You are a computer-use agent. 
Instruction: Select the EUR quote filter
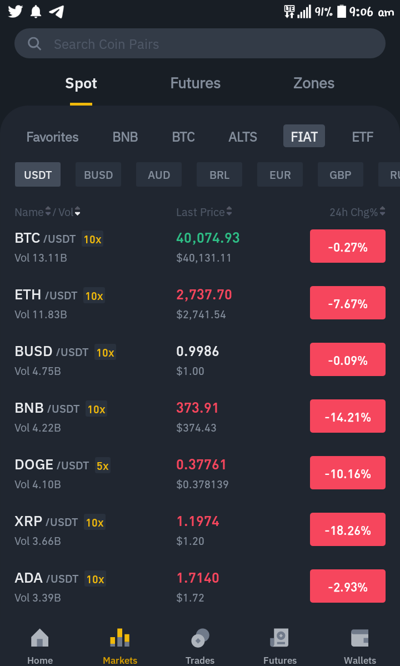(x=280, y=174)
